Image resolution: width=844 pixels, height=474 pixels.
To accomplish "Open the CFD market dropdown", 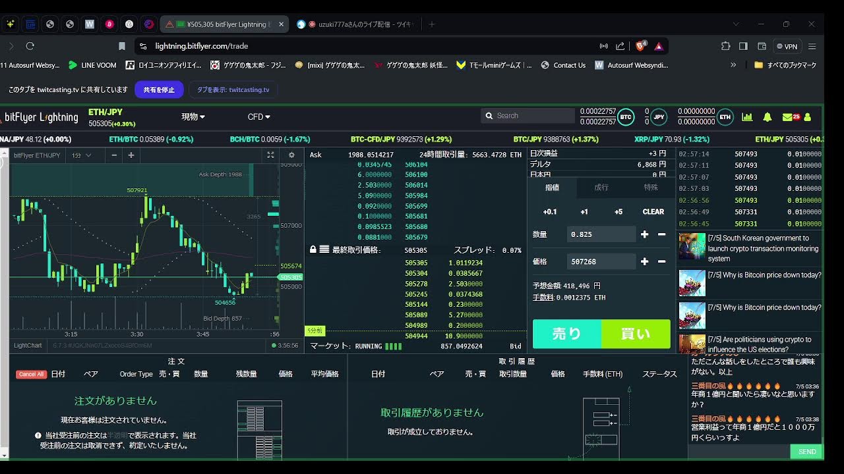I will point(258,117).
